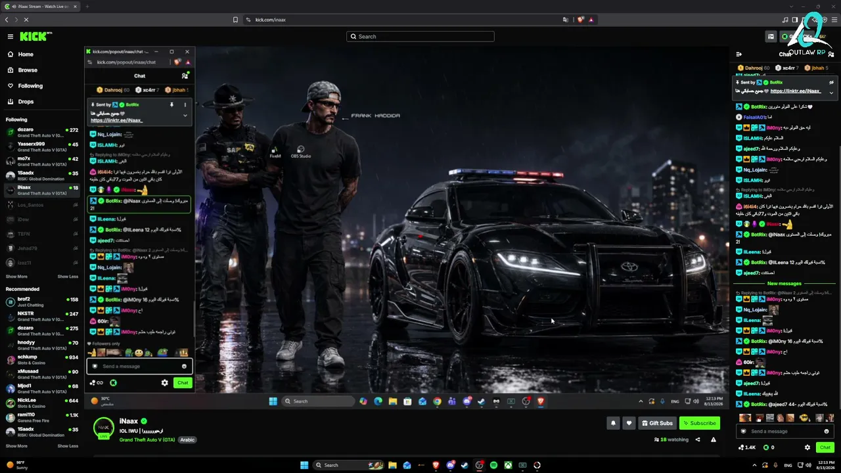This screenshot has width=841, height=473.
Task: Open iNaax channel avatar below stream
Action: pos(104,427)
